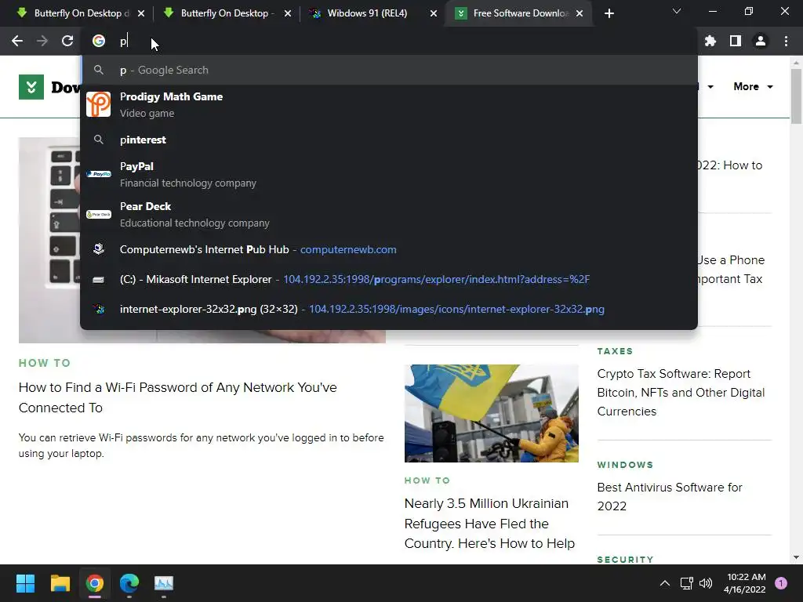803x602 pixels.
Task: Open Chrome three-dot menu
Action: [x=786, y=41]
